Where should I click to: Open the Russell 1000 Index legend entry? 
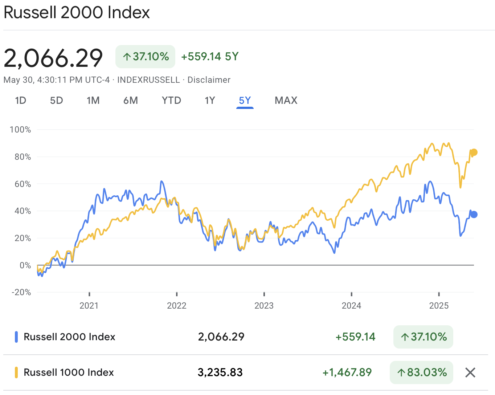tap(69, 372)
